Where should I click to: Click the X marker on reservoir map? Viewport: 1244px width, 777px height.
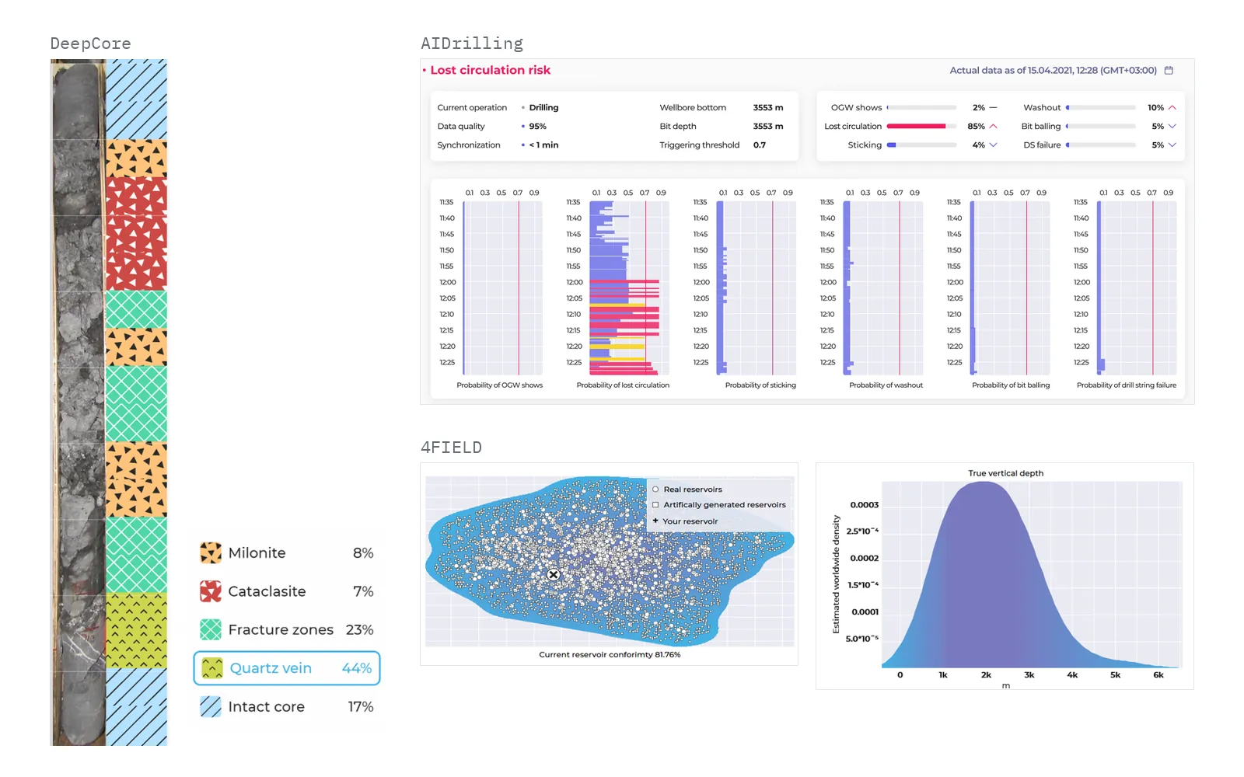point(553,575)
